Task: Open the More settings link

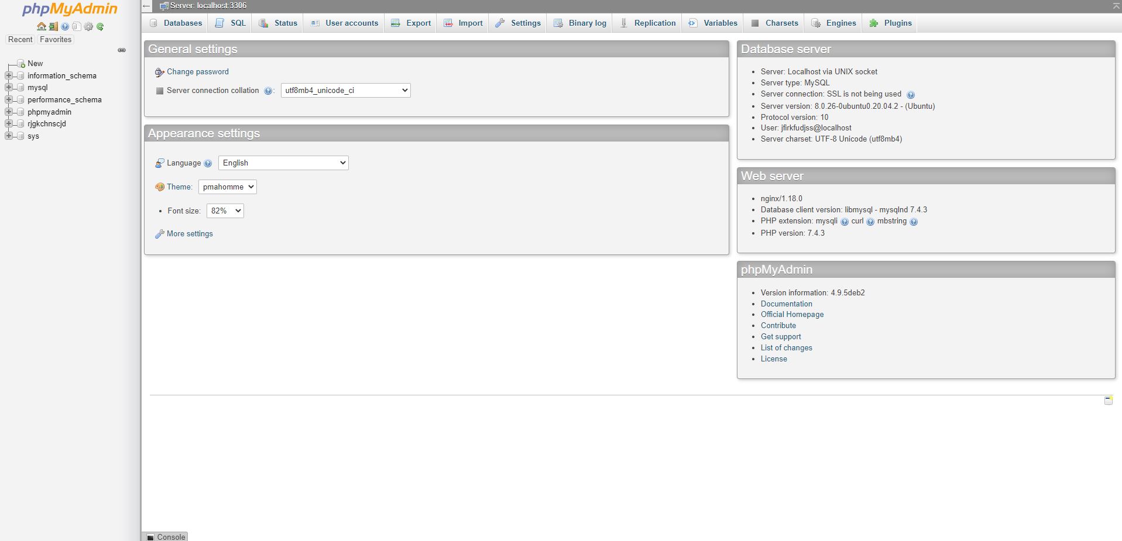Action: pos(190,233)
